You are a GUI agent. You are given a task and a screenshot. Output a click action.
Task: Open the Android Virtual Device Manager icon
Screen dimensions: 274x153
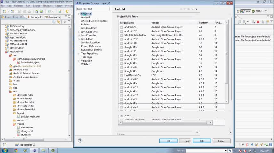tap(41, 11)
